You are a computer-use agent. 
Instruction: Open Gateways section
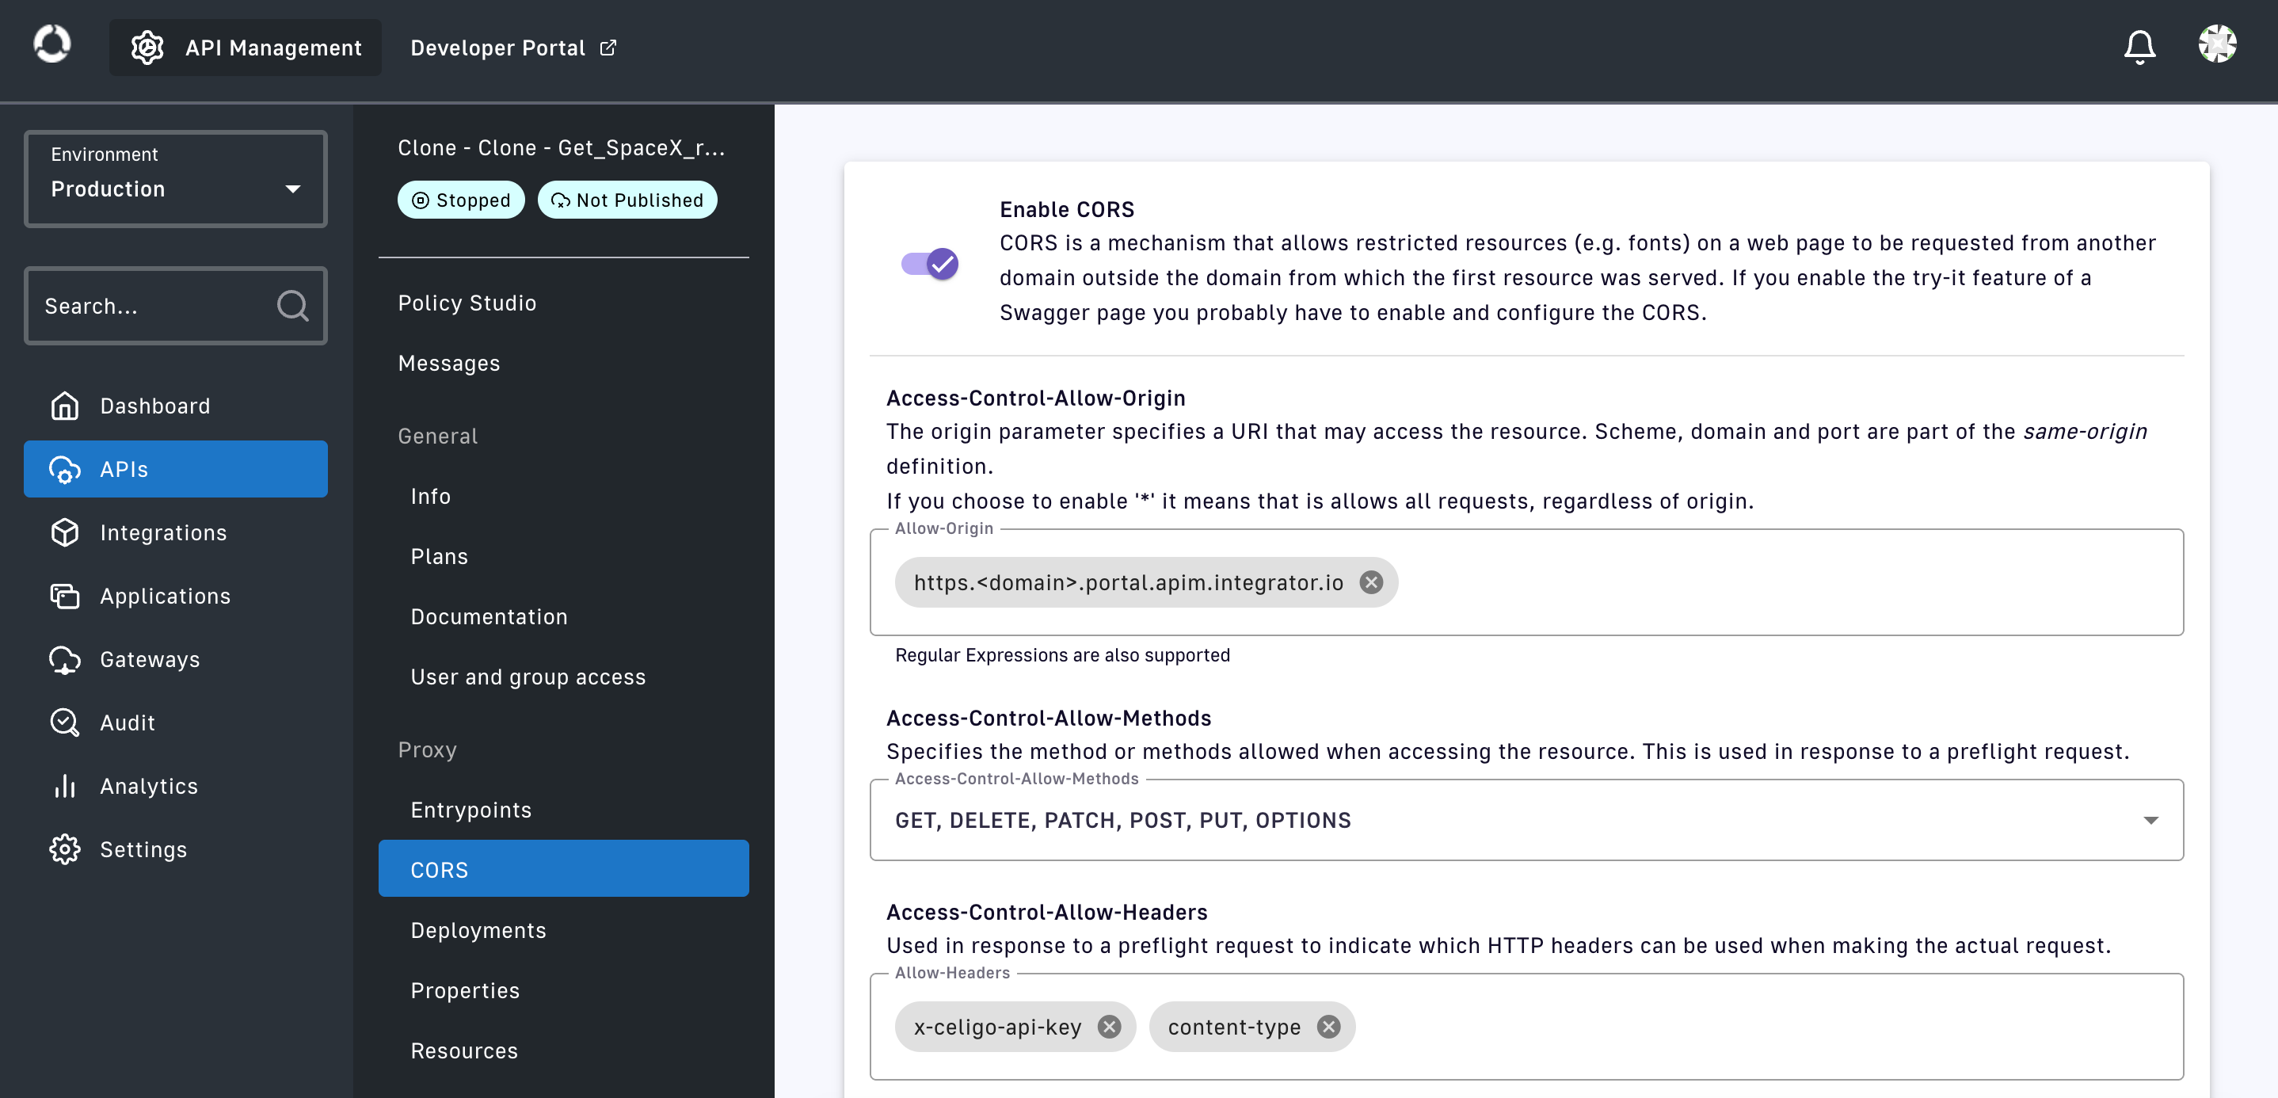point(176,659)
